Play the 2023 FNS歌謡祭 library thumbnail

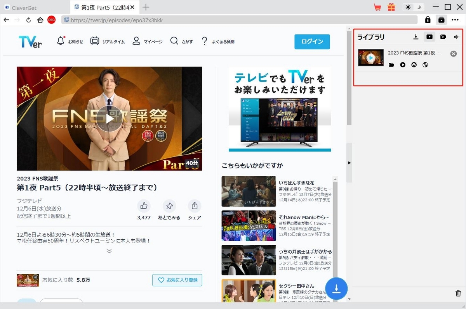(x=371, y=58)
